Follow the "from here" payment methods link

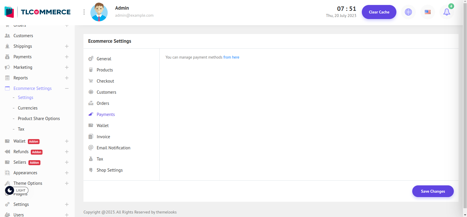click(231, 57)
